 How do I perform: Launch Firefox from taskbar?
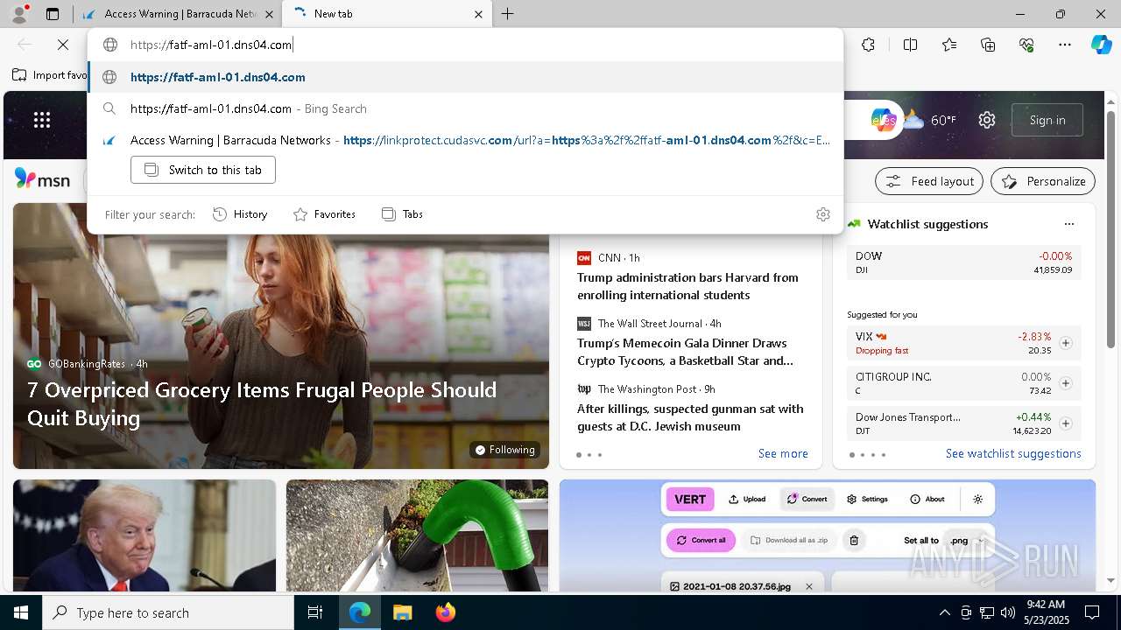[445, 612]
